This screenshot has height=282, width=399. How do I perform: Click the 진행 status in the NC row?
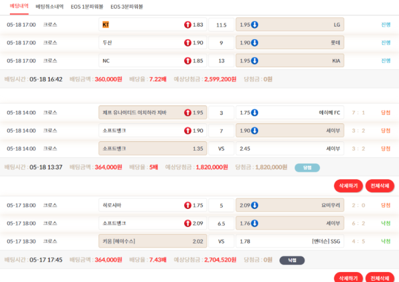click(386, 60)
